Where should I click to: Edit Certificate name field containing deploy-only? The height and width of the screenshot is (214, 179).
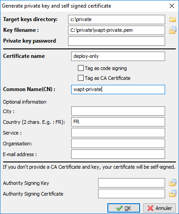(118, 56)
